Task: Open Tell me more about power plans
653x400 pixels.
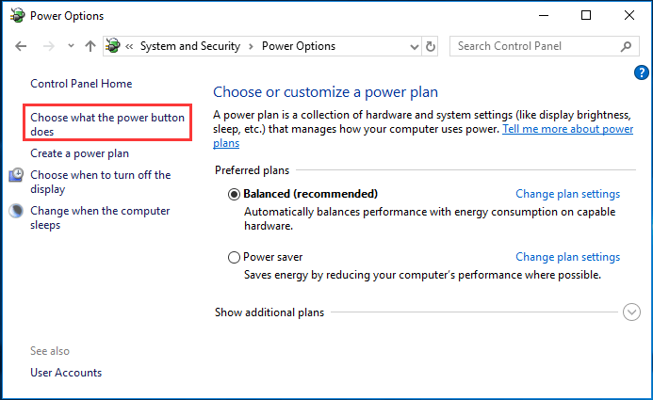Action: pyautogui.click(x=567, y=128)
